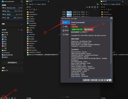Select the Documents folder in the left pane
128x99 pixels.
31,23
